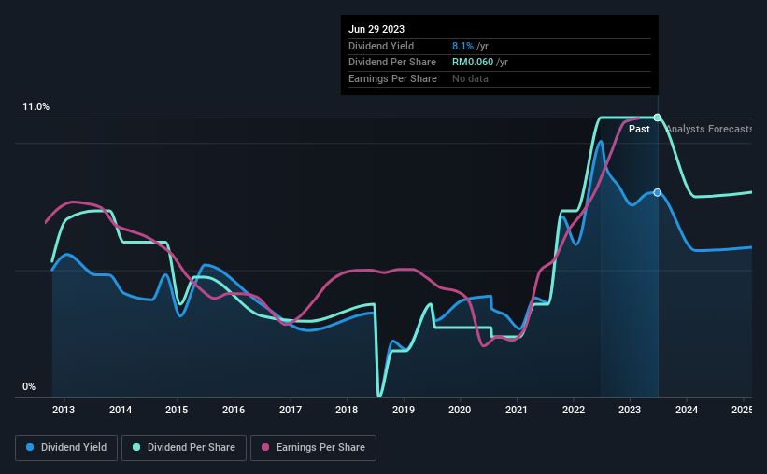Image resolution: width=767 pixels, height=474 pixels.
Task: Click the blue Dividend Yield legend dot
Action: pyautogui.click(x=30, y=447)
